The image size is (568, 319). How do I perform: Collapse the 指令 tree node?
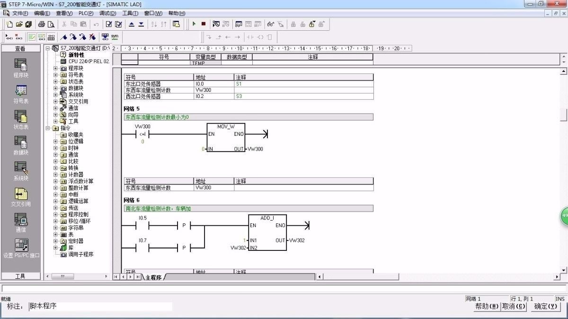(48, 128)
